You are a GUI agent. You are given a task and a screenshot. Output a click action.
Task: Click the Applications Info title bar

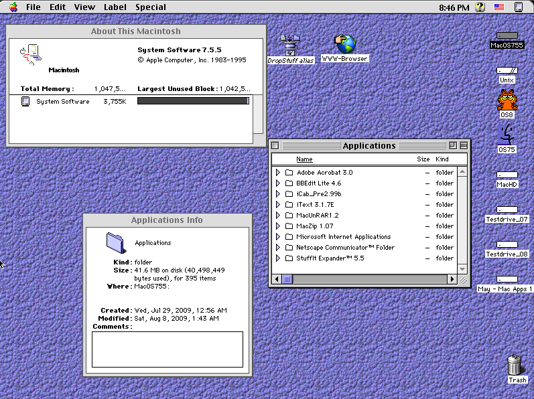tap(168, 220)
